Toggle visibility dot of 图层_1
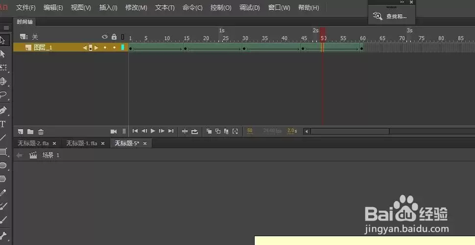This screenshot has height=245, width=475. tap(105, 47)
